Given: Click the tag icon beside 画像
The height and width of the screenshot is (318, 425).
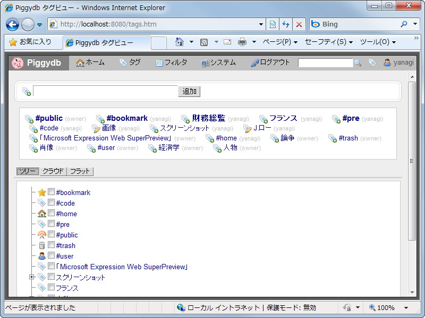Looking at the screenshot, I should [x=96, y=128].
